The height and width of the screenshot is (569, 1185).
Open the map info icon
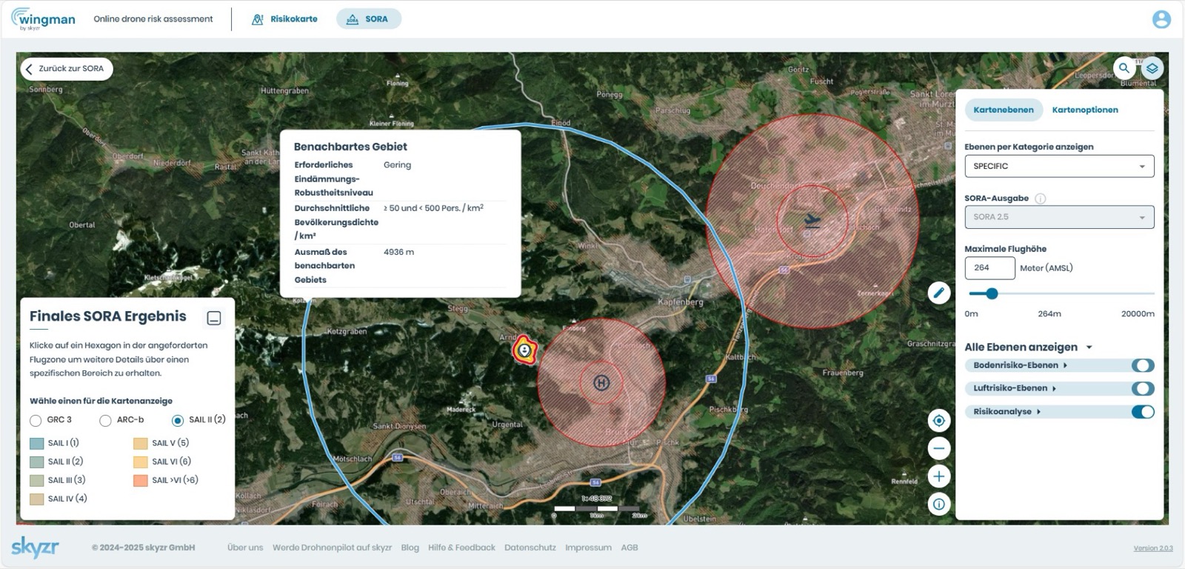click(x=938, y=505)
